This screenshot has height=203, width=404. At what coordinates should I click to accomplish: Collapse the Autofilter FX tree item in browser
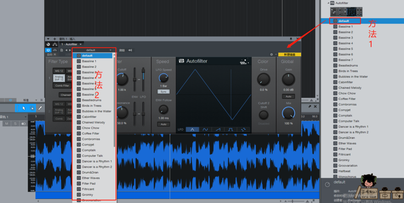coord(328,3)
